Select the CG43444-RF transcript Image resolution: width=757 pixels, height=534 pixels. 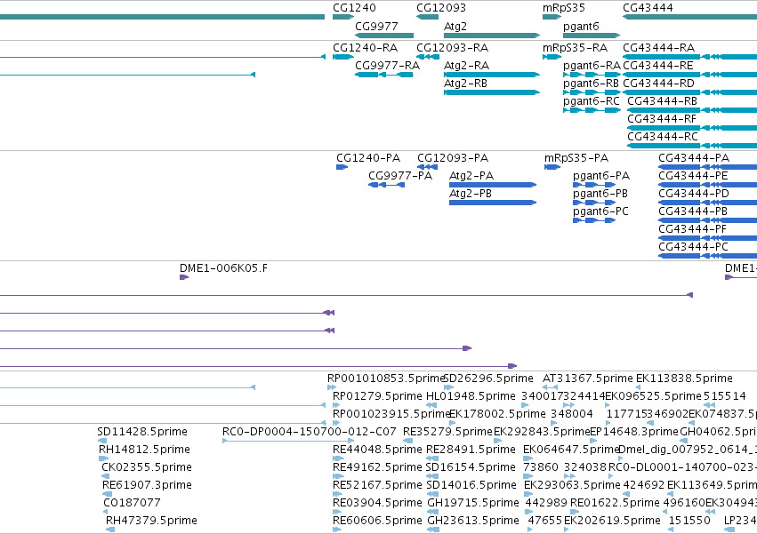click(x=692, y=128)
